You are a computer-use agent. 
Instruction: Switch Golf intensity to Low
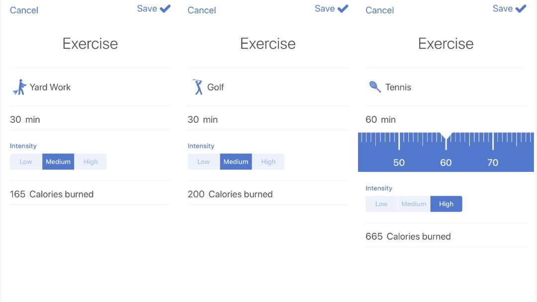(x=203, y=161)
